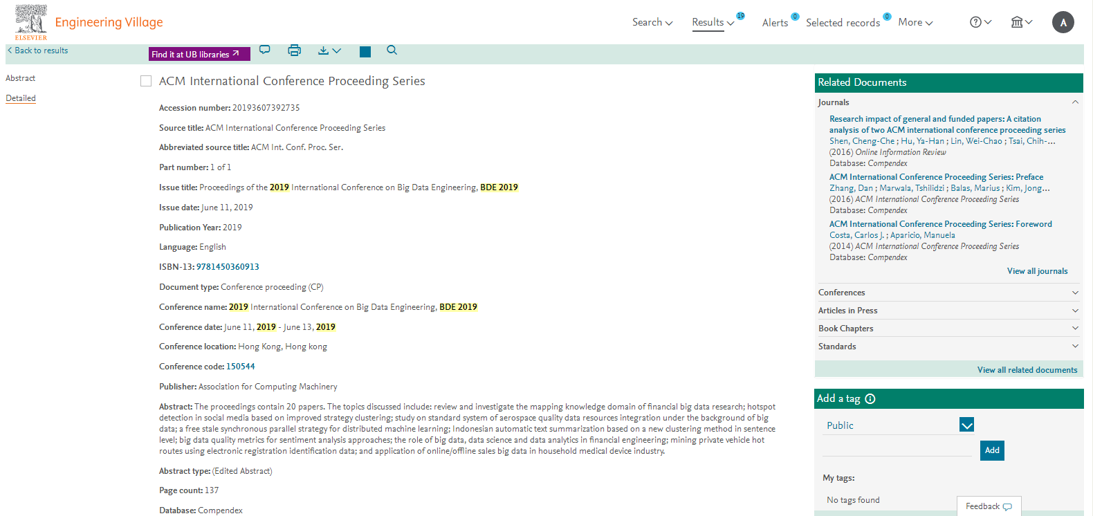Open Selected records in the navigation
The width and height of the screenshot is (1093, 516).
[843, 23]
